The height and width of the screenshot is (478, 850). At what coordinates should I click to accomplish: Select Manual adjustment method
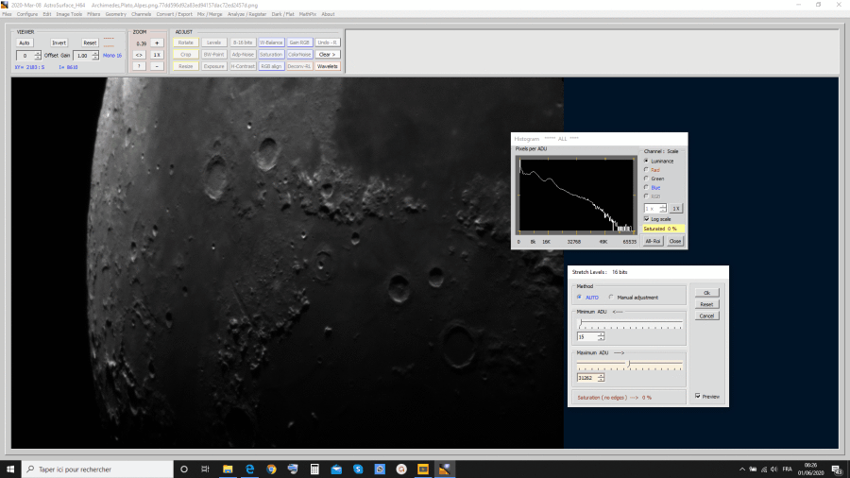tap(611, 297)
